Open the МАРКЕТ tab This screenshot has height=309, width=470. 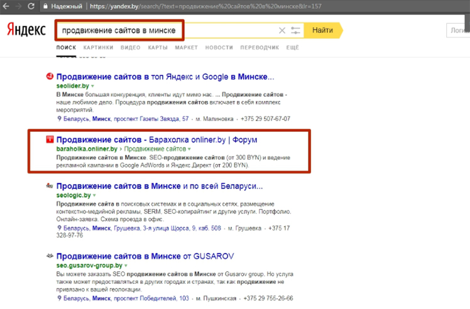pos(187,47)
